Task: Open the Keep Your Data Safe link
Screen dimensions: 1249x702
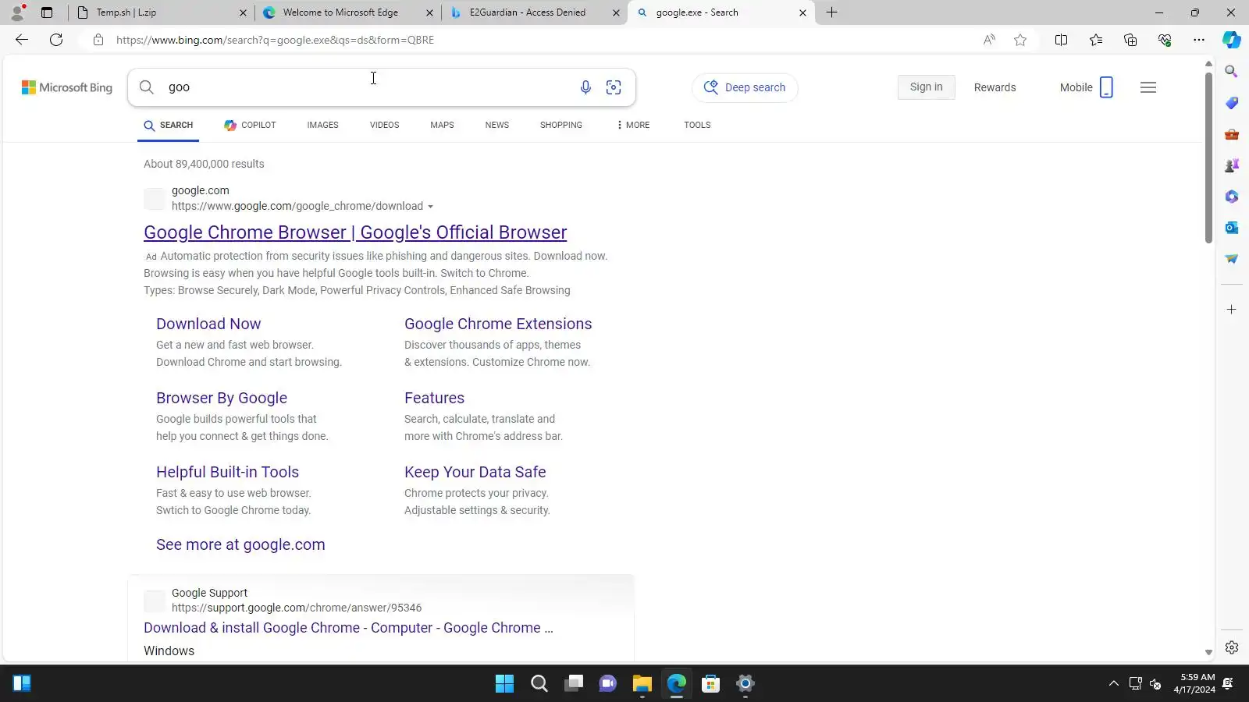Action: pos(475,472)
